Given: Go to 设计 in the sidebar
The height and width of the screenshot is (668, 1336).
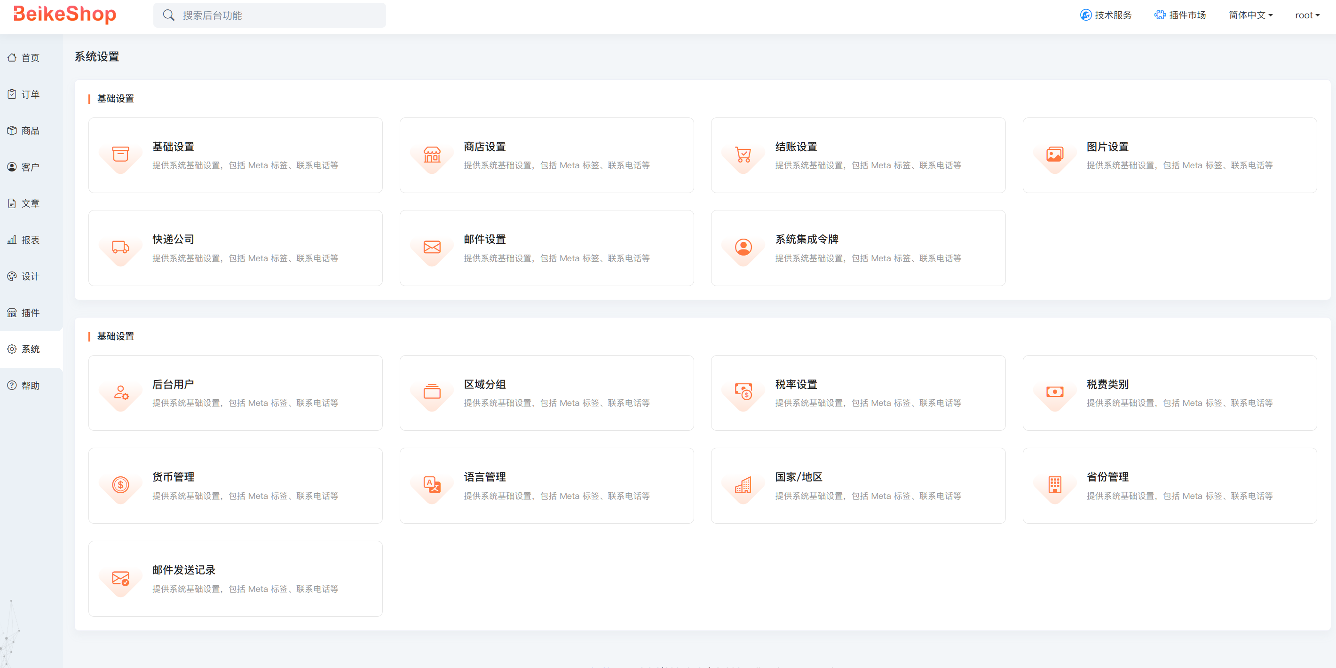Looking at the screenshot, I should click(30, 276).
